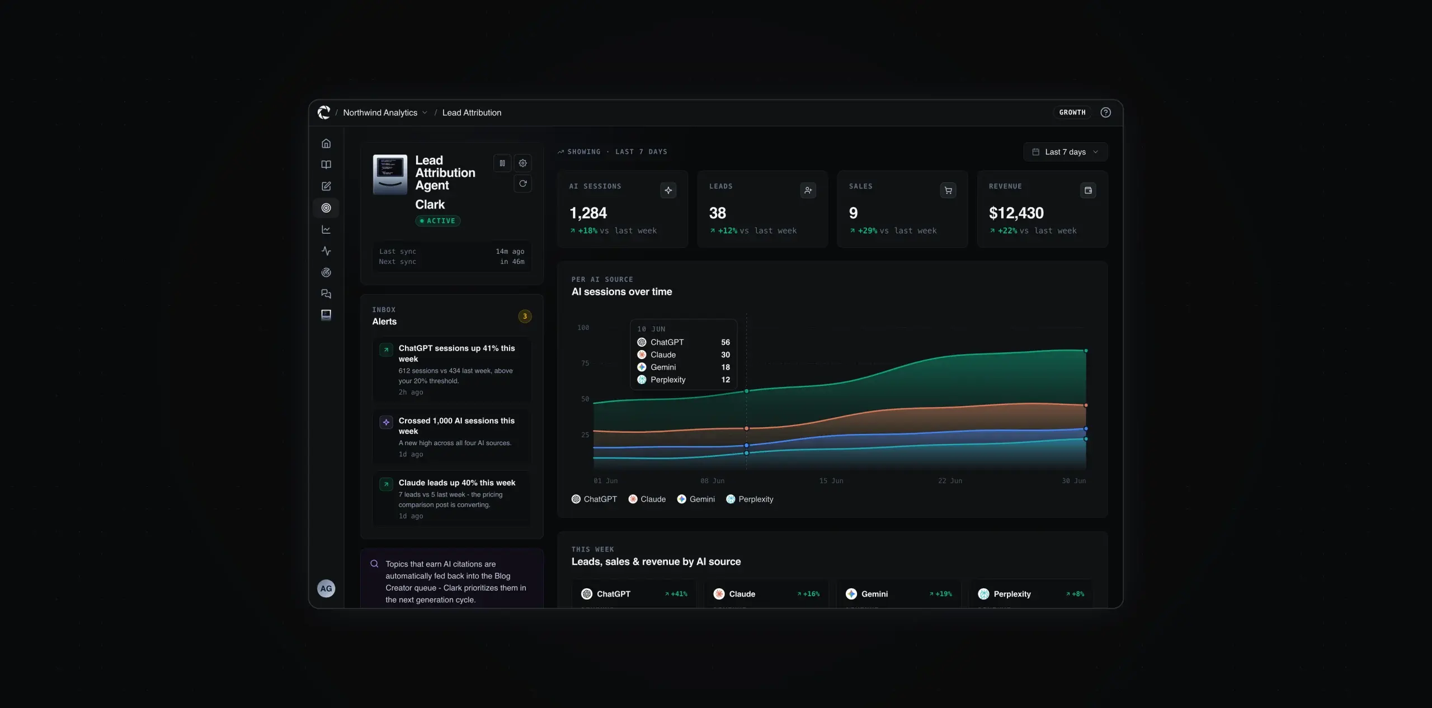Pause the Lead Attribution Agent
This screenshot has width=1432, height=708.
pyautogui.click(x=502, y=163)
